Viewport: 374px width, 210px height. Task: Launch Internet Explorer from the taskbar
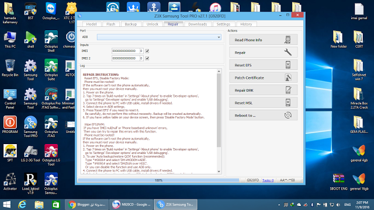click(22, 205)
